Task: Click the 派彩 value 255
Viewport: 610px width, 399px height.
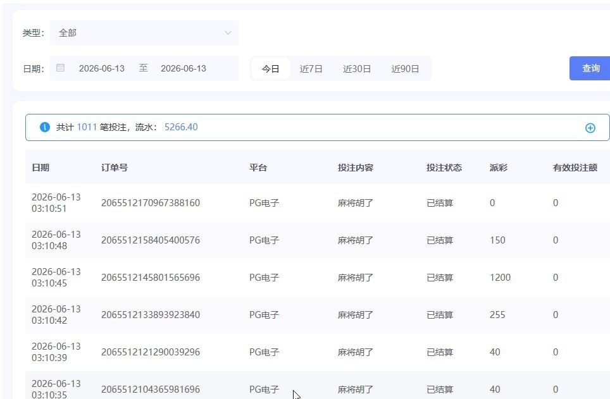Action: point(497,315)
